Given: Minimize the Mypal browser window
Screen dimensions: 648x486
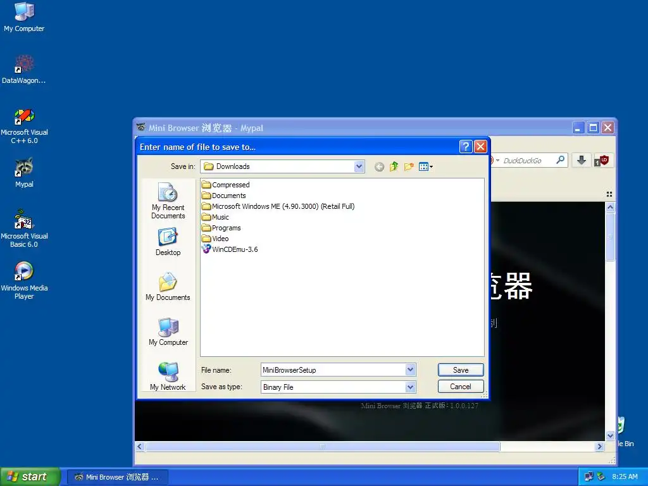Looking at the screenshot, I should [x=578, y=128].
